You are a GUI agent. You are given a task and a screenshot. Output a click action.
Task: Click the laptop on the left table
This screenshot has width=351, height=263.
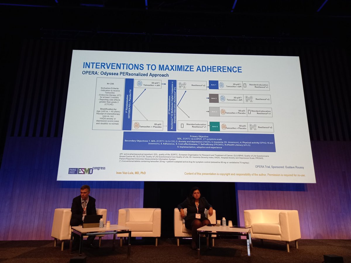(92, 221)
